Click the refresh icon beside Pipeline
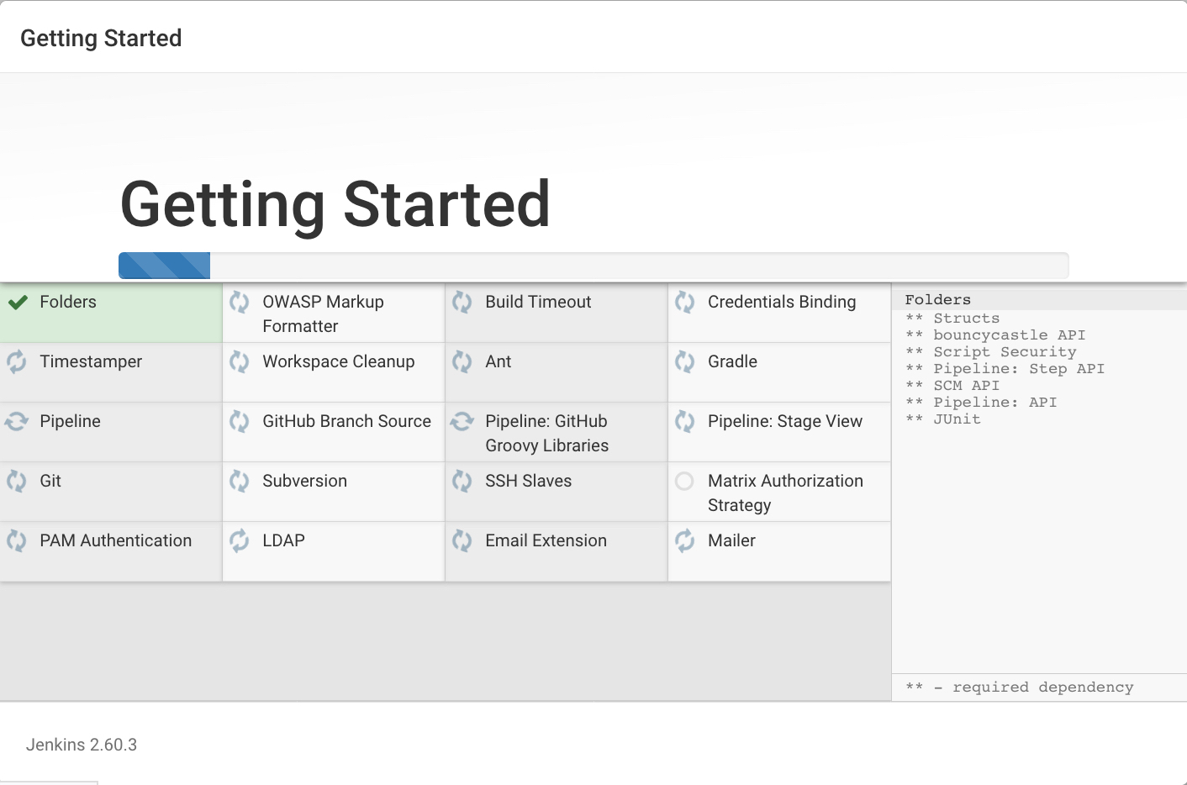The image size is (1187, 785). 17,422
